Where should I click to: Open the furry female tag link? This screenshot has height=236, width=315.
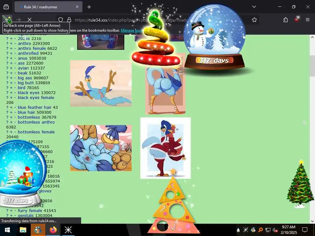coord(30,211)
